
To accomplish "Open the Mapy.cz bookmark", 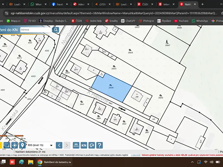I will click(x=13, y=21).
